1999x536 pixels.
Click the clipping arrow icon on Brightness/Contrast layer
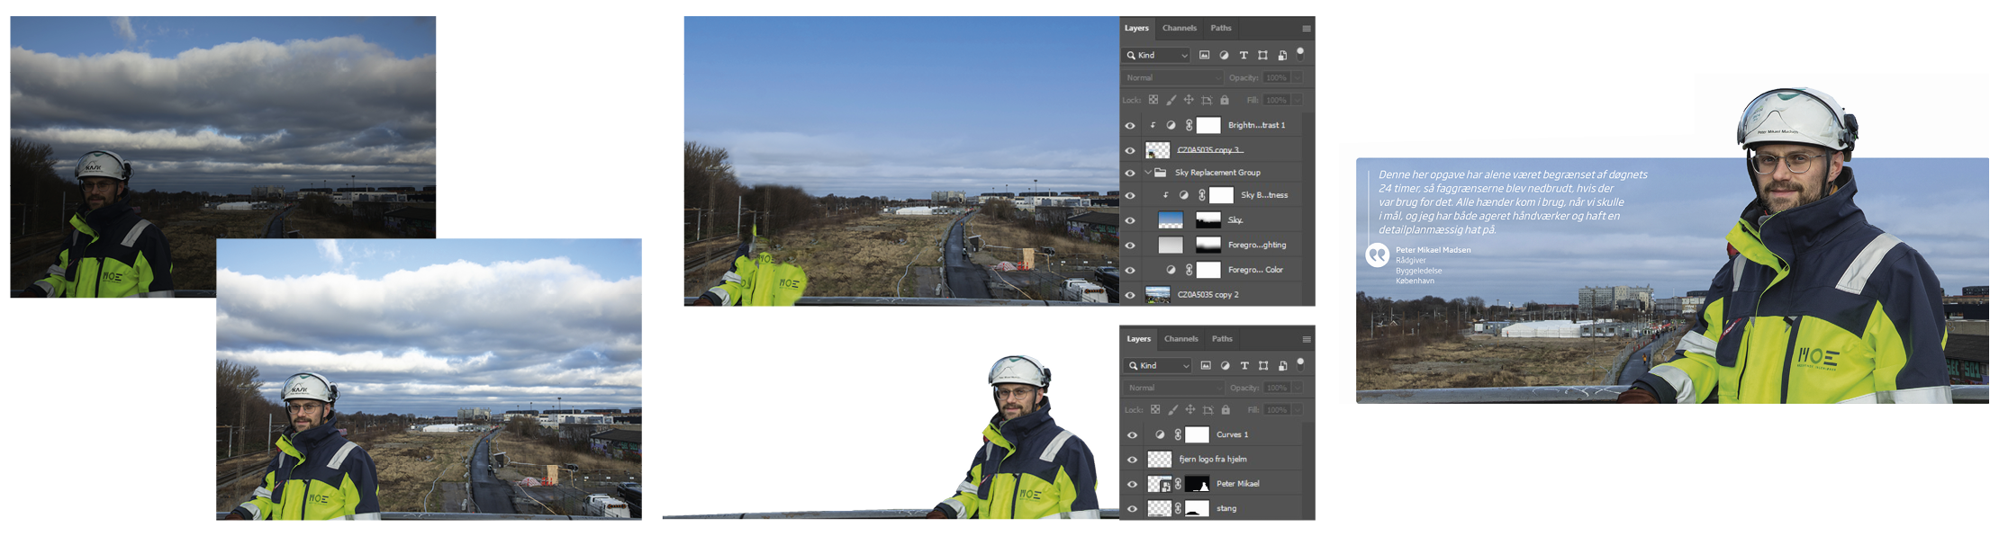click(x=1153, y=126)
